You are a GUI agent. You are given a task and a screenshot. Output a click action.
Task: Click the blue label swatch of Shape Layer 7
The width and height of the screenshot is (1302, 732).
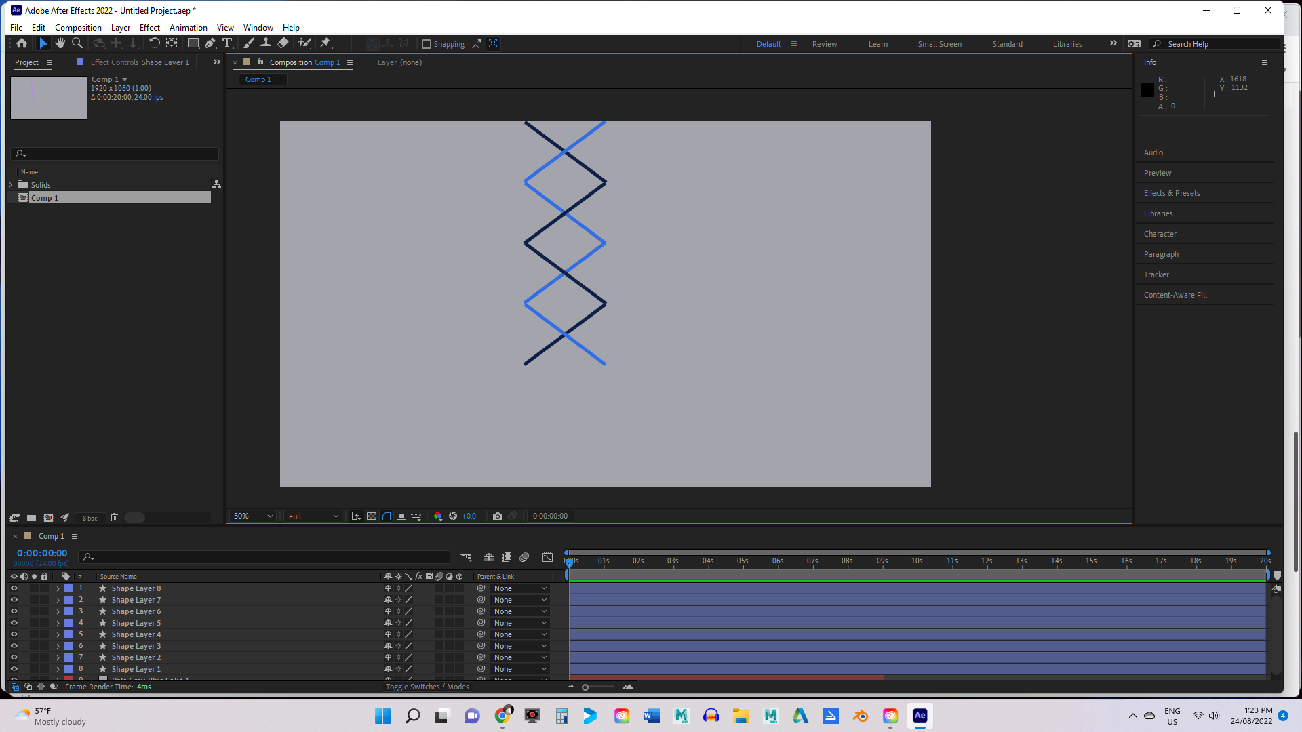(x=68, y=600)
